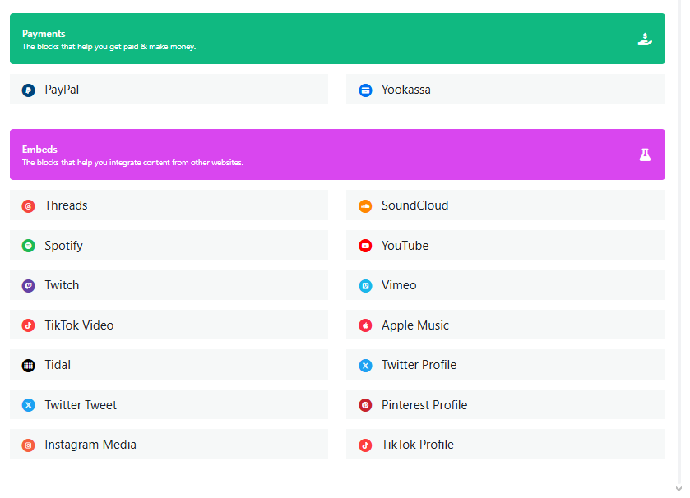Add a TikTok Profile block

click(506, 445)
